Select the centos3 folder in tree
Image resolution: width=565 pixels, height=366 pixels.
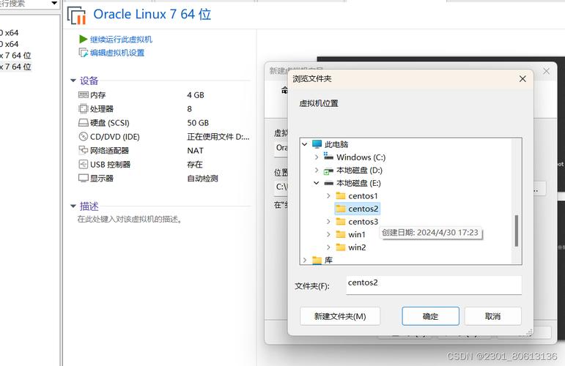(363, 222)
